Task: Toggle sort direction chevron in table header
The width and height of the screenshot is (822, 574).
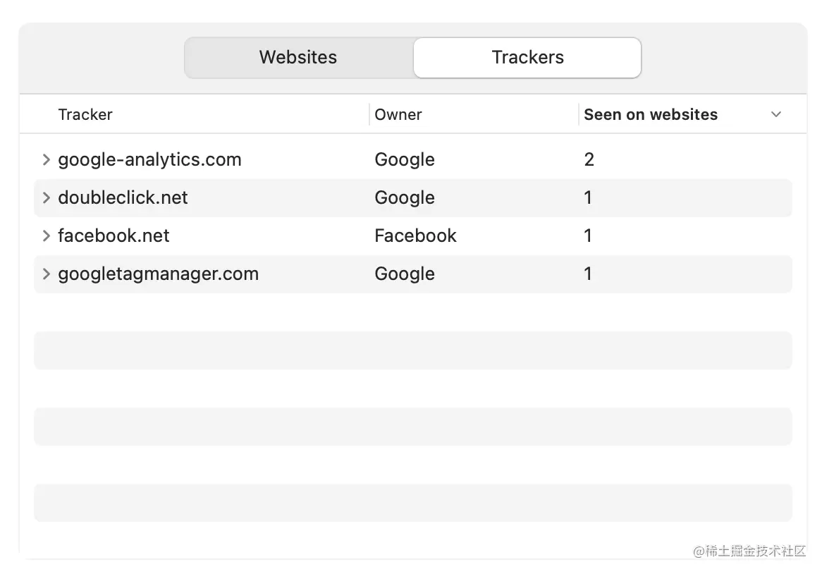Action: point(776,114)
